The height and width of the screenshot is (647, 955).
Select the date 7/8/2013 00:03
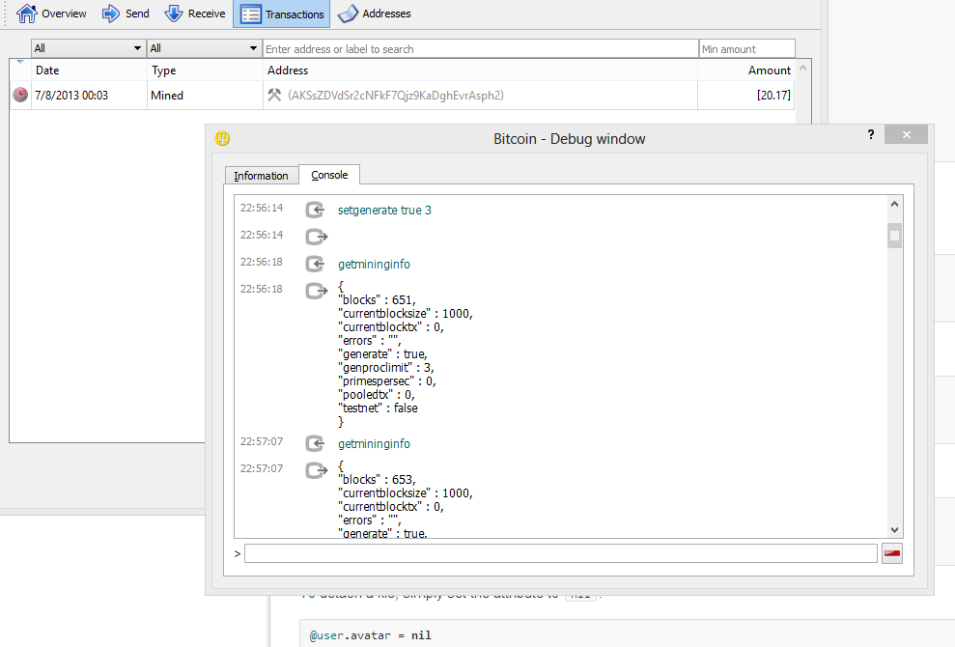pyautogui.click(x=71, y=95)
